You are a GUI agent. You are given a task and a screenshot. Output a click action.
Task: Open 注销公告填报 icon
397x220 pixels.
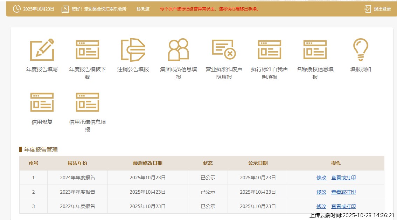[x=133, y=50]
